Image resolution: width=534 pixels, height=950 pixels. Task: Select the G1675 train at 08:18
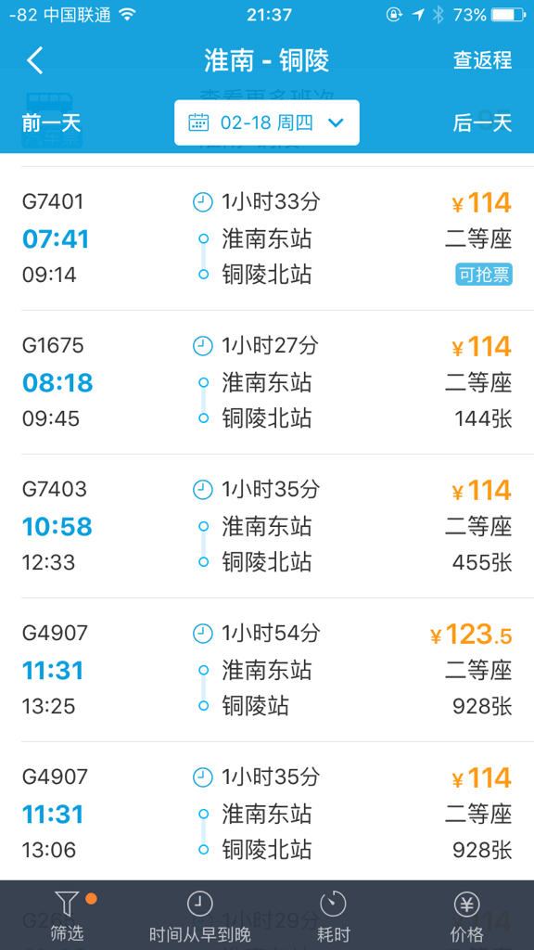[x=267, y=382]
